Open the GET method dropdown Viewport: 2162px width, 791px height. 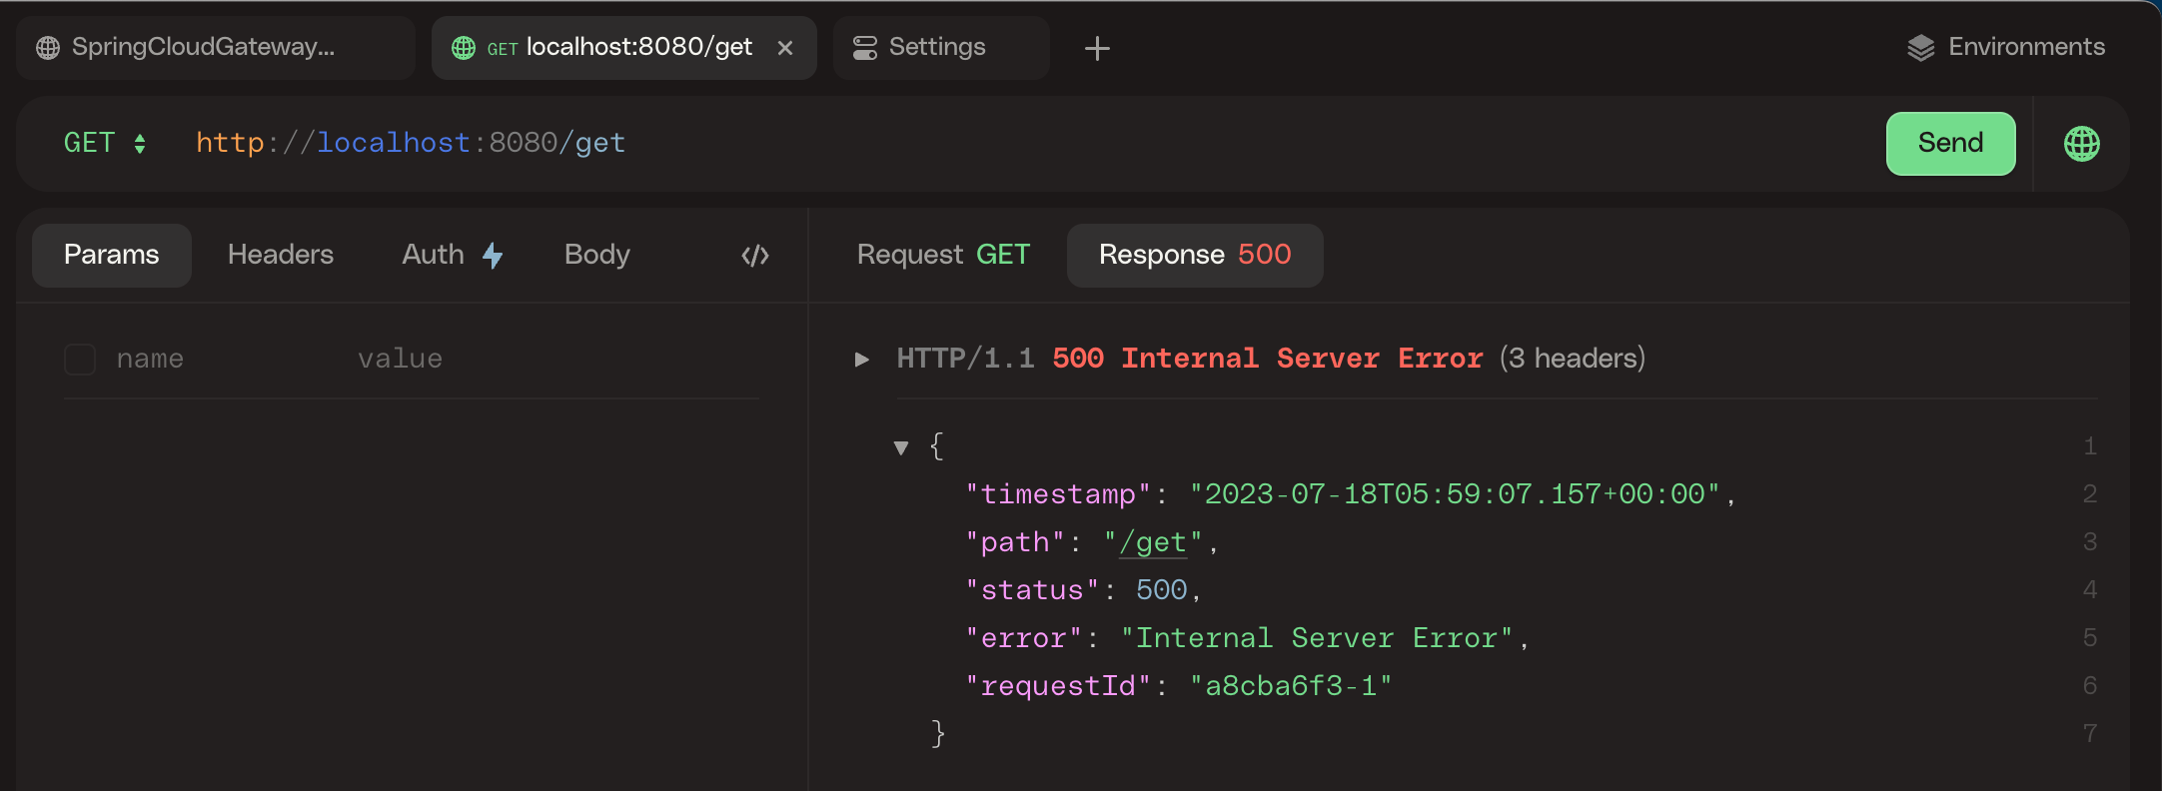pyautogui.click(x=105, y=143)
